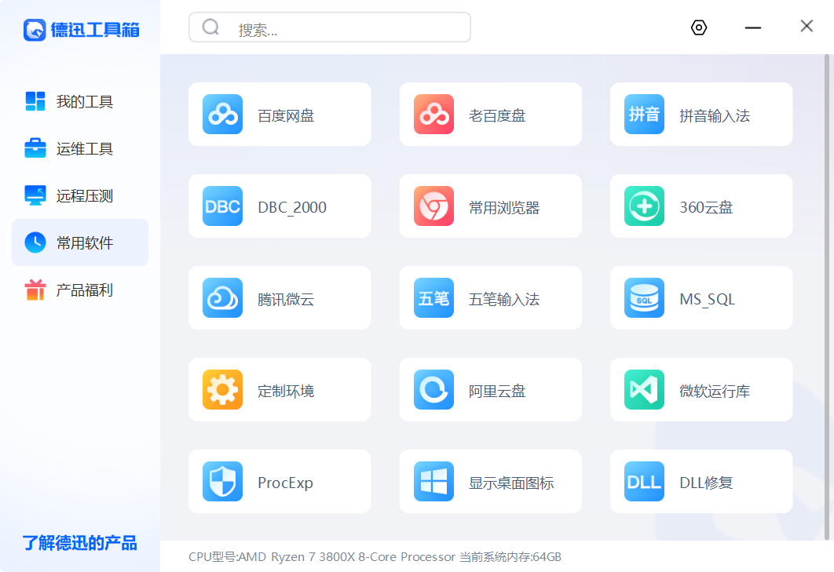Click the red 老百度盘 icon
The width and height of the screenshot is (834, 572).
click(x=433, y=115)
